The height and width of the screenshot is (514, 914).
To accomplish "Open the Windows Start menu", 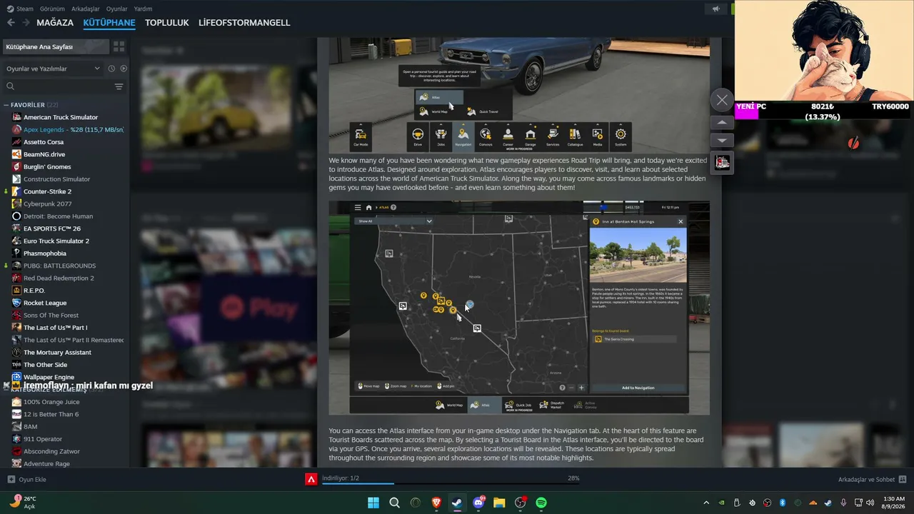I will (373, 503).
